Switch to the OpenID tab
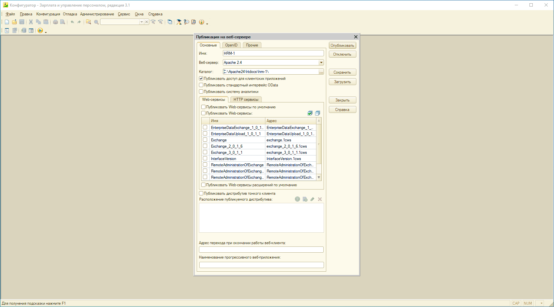The width and height of the screenshot is (554, 307). coord(231,45)
